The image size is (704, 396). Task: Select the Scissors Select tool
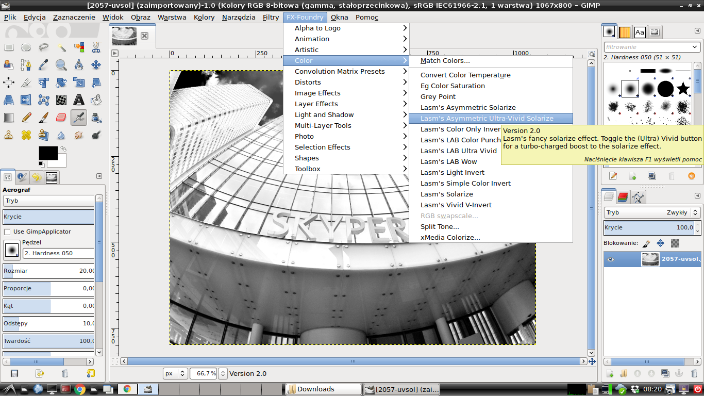point(96,47)
